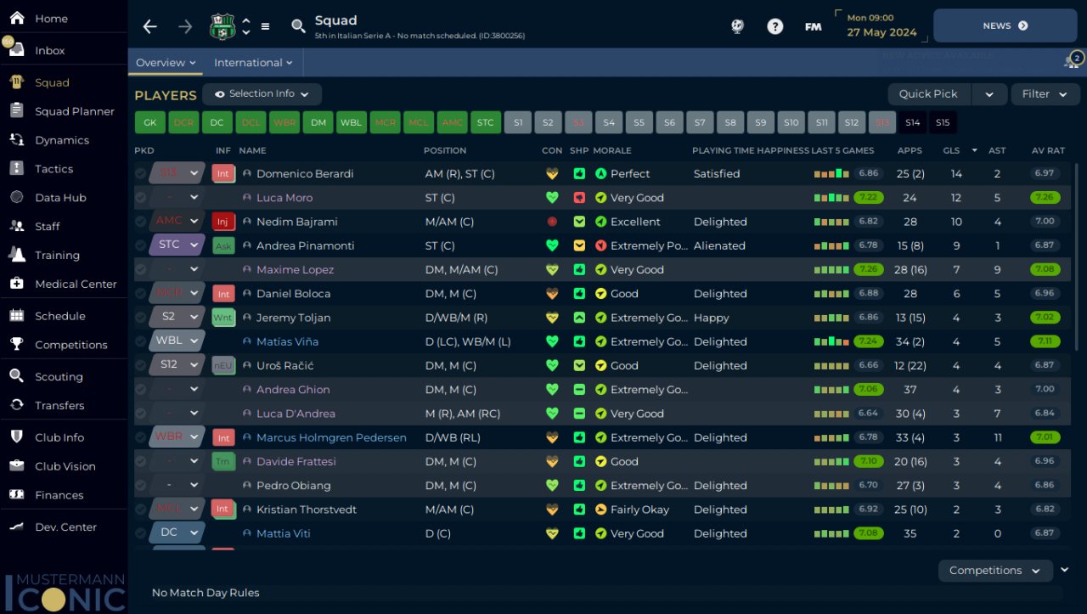Open the Filter dropdown
This screenshot has height=614, width=1087.
coord(1045,94)
